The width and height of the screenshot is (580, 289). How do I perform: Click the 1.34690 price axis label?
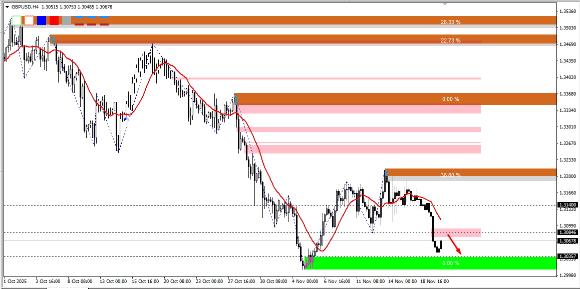point(568,44)
